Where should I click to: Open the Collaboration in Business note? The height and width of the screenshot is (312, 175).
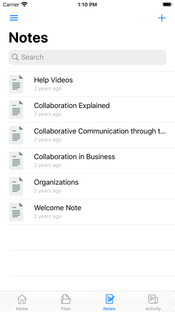(92, 161)
